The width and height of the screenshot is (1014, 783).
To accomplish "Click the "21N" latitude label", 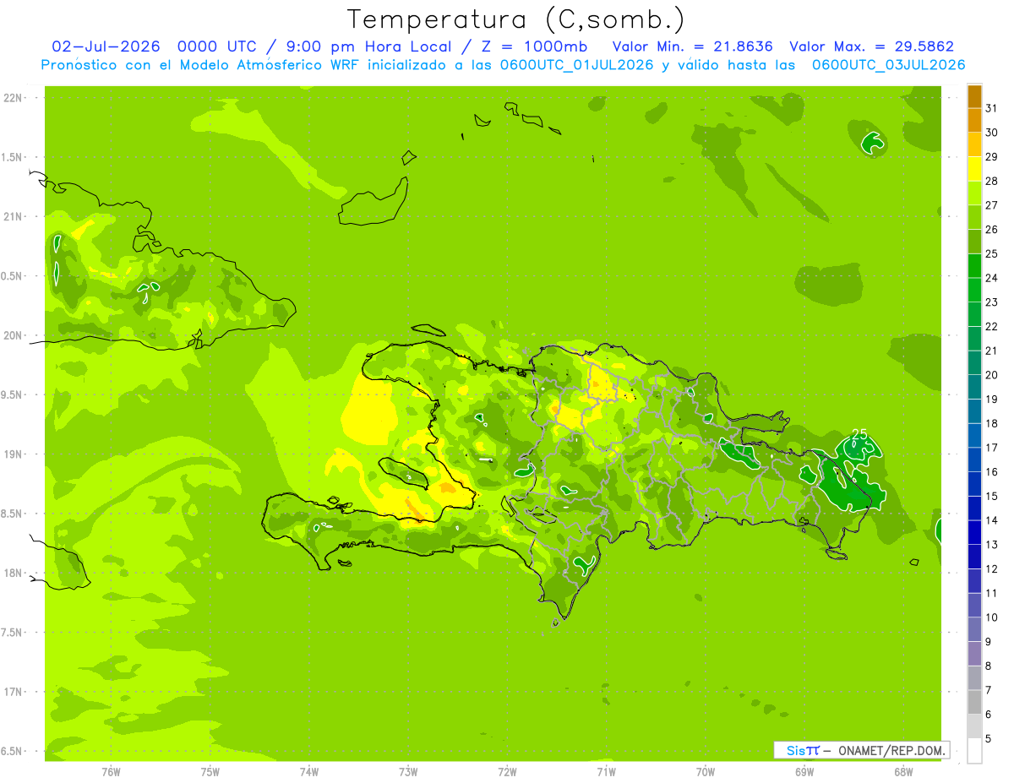I will pos(14,217).
